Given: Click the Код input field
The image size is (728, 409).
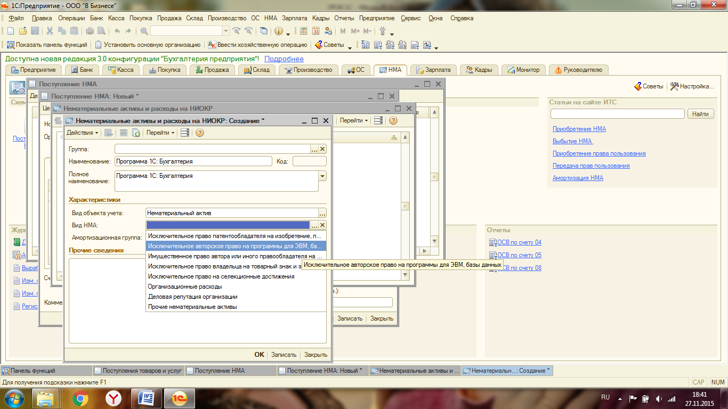Looking at the screenshot, I should 310,161.
